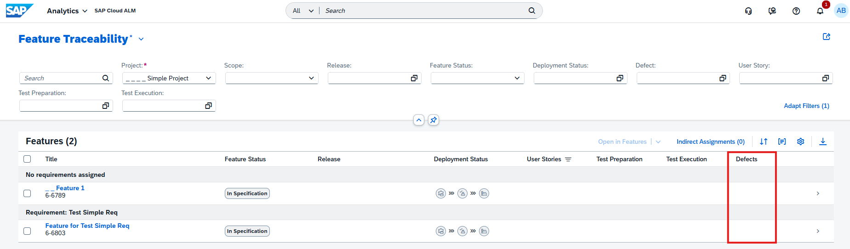The height and width of the screenshot is (249, 850).
Task: Tick checkbox for Feature for Test Simple Req
Action: [x=27, y=231]
